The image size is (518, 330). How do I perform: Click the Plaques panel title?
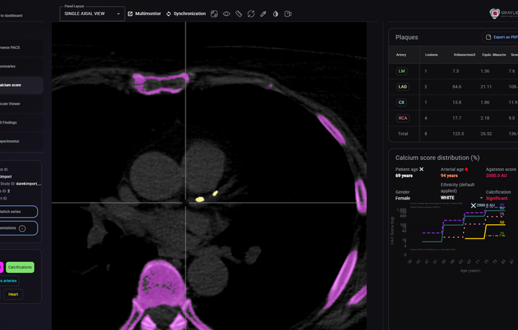pos(407,37)
